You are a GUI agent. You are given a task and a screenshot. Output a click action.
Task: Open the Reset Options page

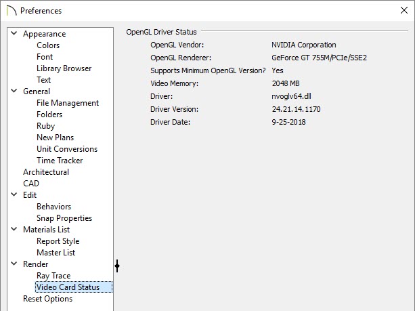tap(48, 299)
